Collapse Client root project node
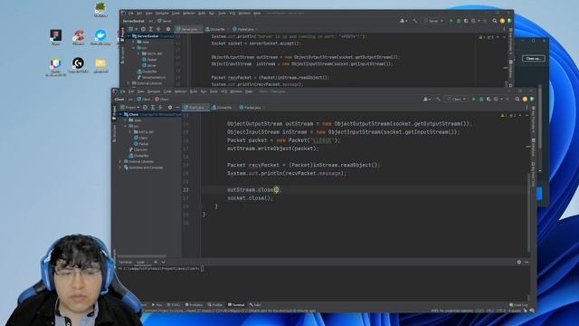The image size is (579, 326). point(120,115)
